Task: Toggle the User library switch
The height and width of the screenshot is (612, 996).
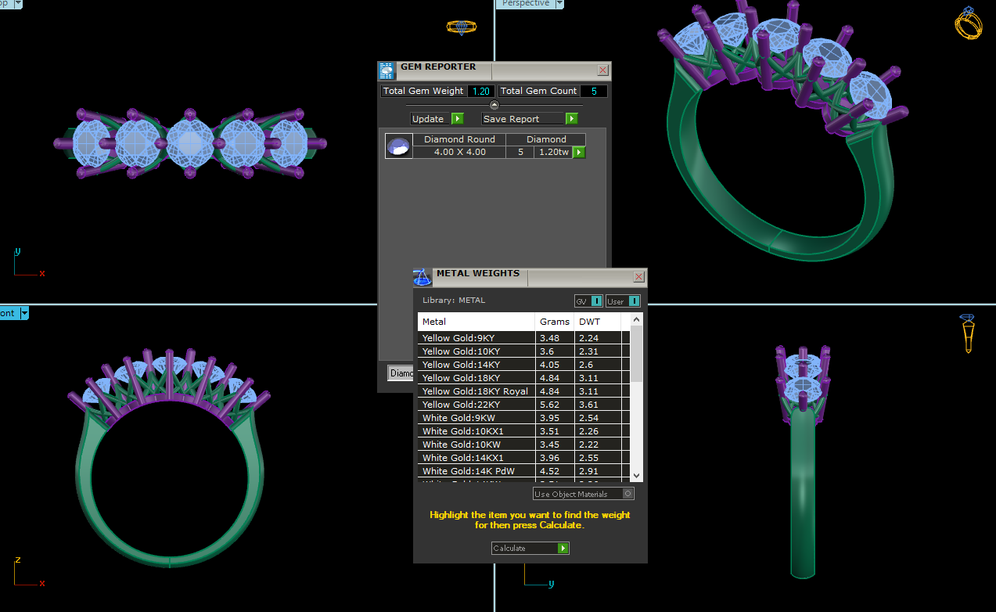Action: coord(634,301)
